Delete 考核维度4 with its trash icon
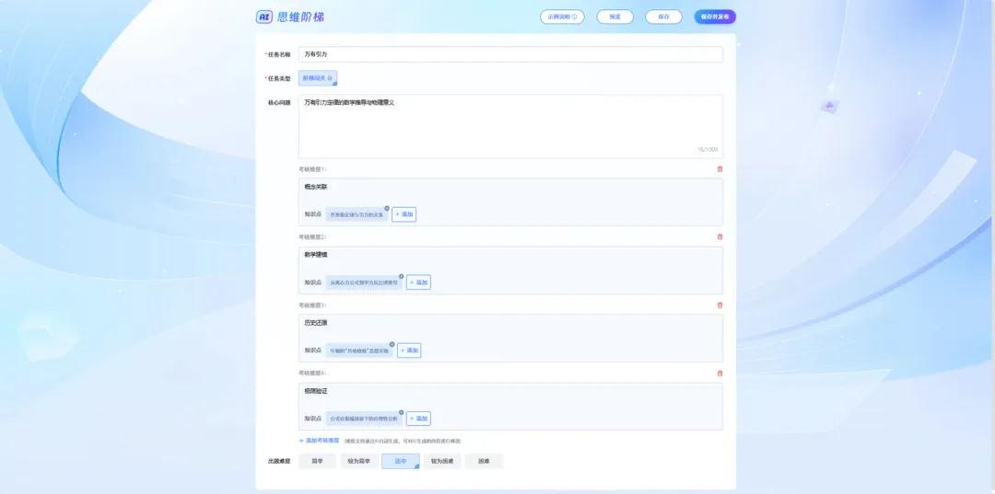This screenshot has height=494, width=995. click(x=720, y=373)
